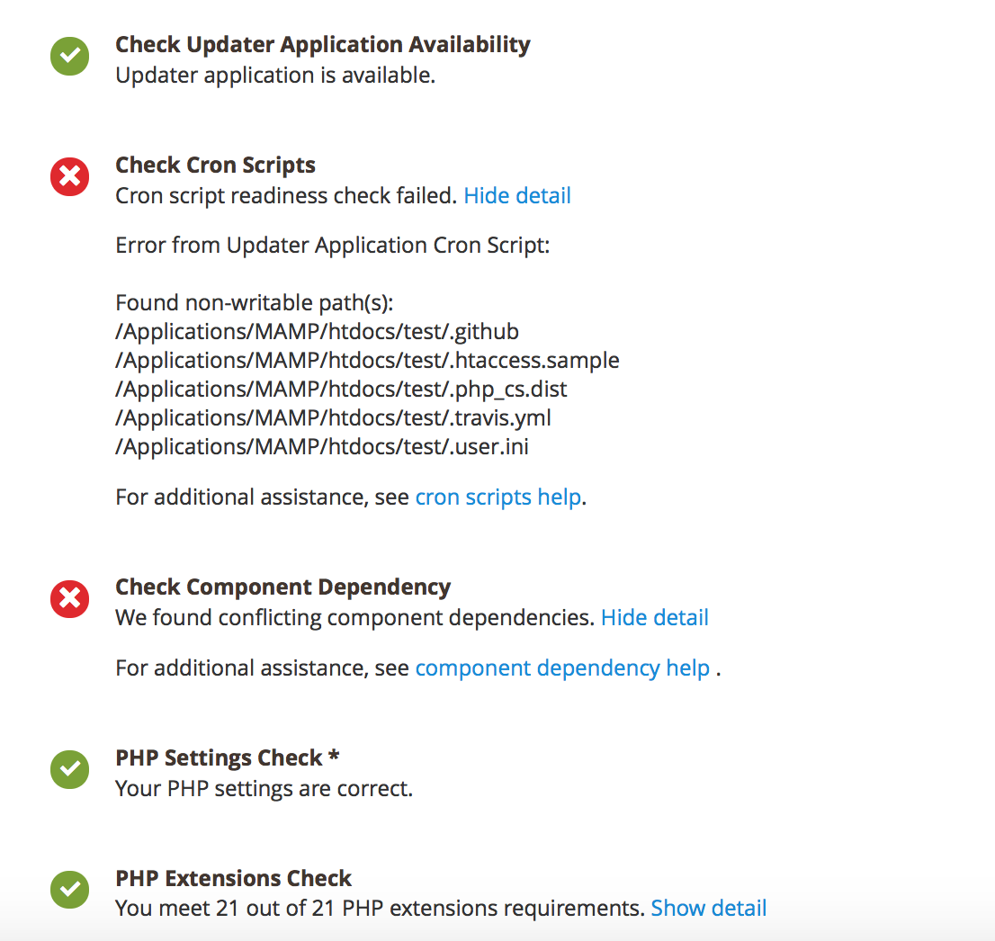Select the .github non-writable path line
Screen dimensions: 995x941
[317, 331]
